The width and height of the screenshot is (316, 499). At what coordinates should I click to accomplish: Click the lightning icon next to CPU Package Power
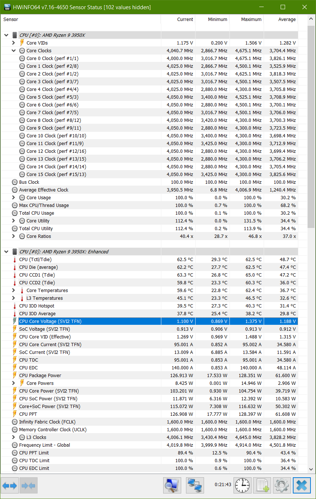[15, 376]
